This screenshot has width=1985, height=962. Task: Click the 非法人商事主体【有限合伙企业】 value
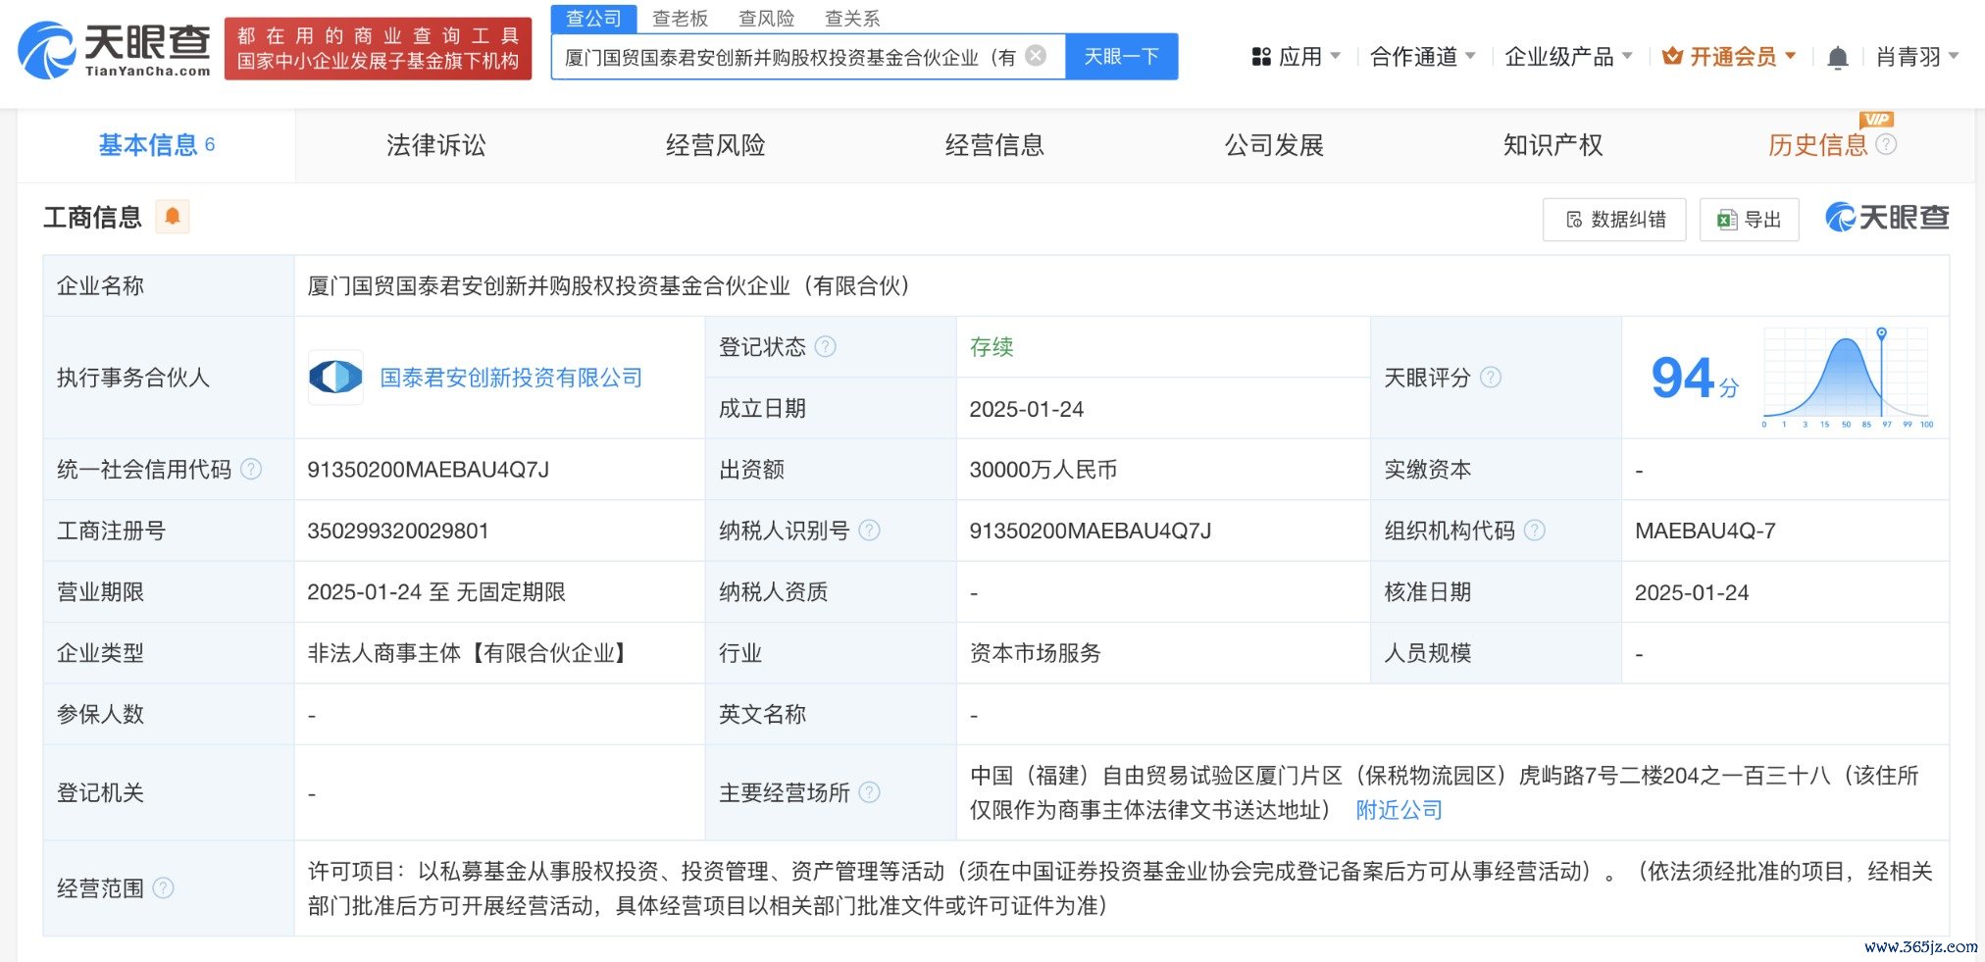pyautogui.click(x=471, y=653)
